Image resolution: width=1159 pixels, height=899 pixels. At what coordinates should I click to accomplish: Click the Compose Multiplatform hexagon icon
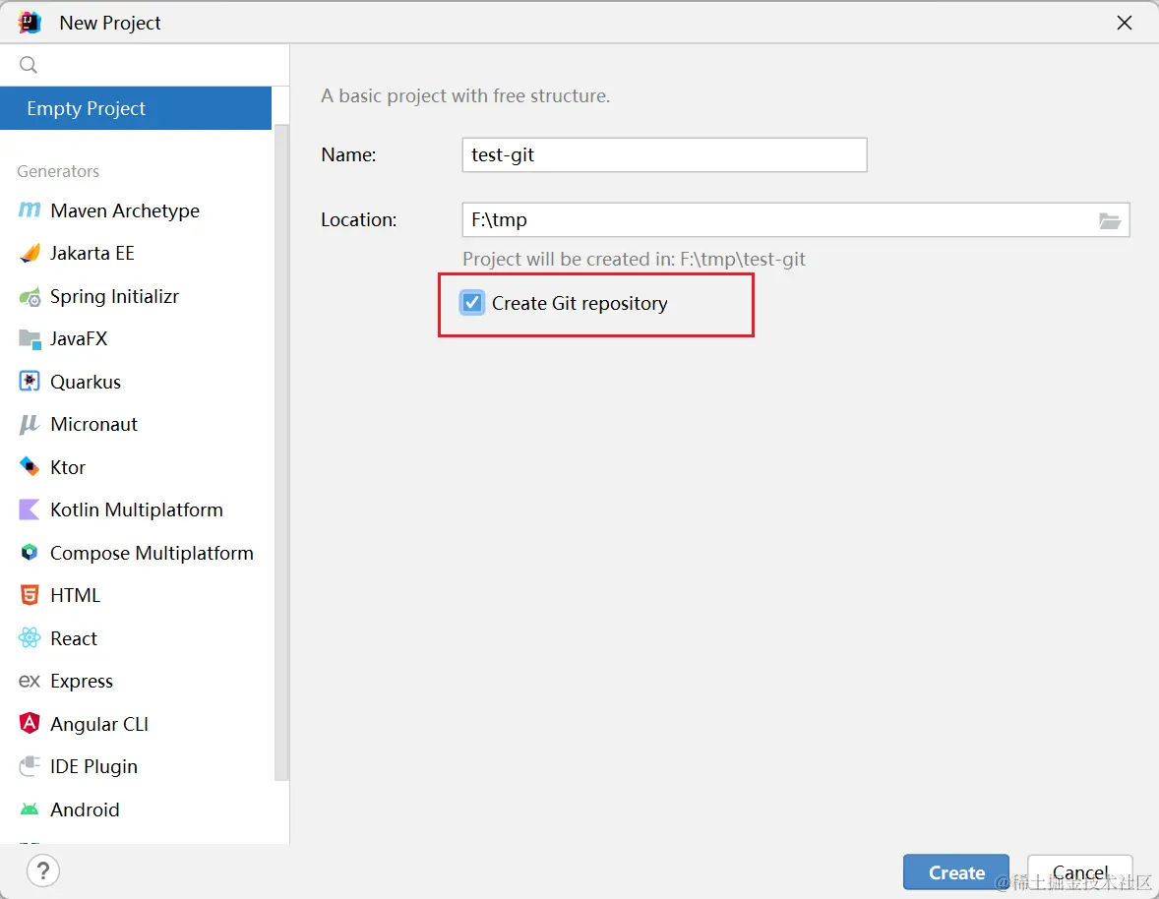[30, 553]
